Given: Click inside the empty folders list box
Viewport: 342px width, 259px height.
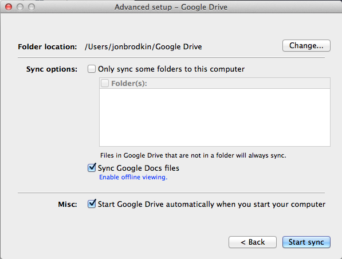Looking at the screenshot, I should click(215, 117).
